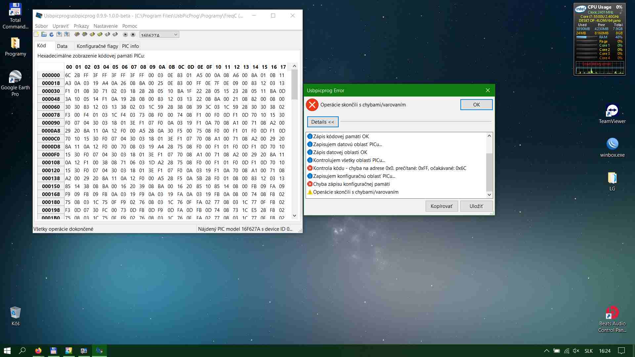This screenshot has width=635, height=357.
Task: Open the 16F627A PIC model dropdown
Action: click(159, 35)
